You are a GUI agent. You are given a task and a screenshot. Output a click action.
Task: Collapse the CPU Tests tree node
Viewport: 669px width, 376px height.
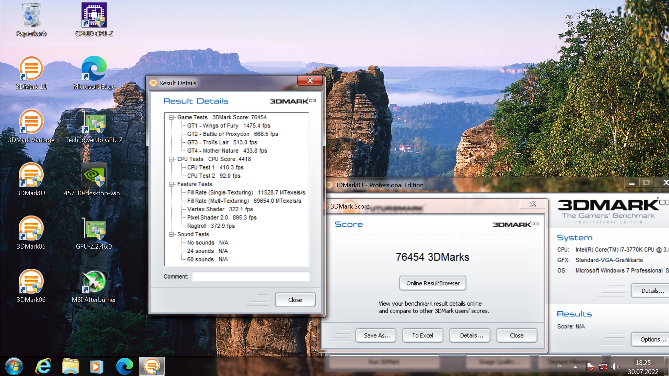171,159
